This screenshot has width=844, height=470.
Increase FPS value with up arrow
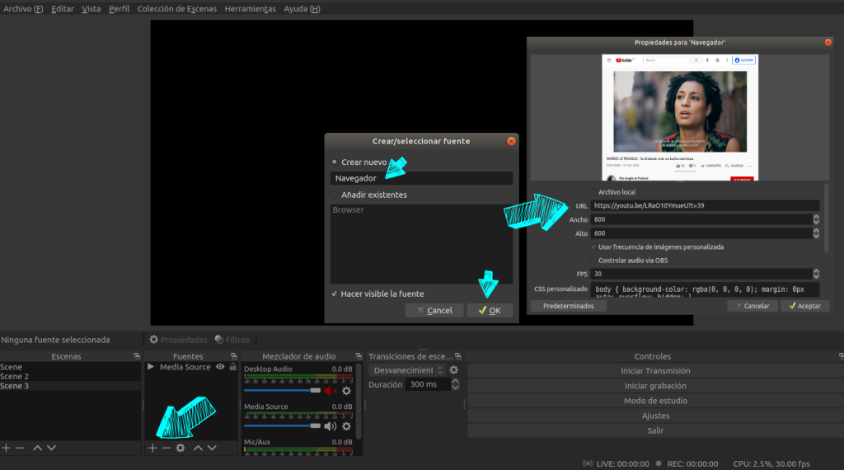816,270
